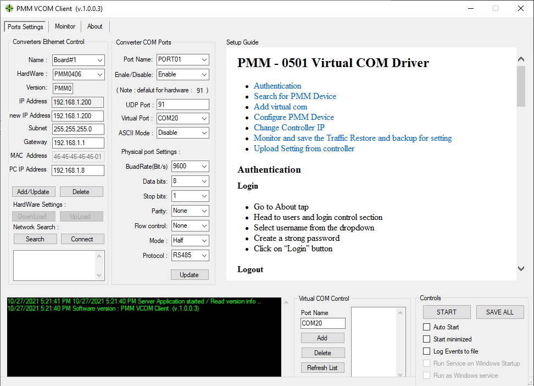Viewport: 534px width, 386px height.
Task: Maximize the PMM VCOM Client window
Action: pos(496,8)
